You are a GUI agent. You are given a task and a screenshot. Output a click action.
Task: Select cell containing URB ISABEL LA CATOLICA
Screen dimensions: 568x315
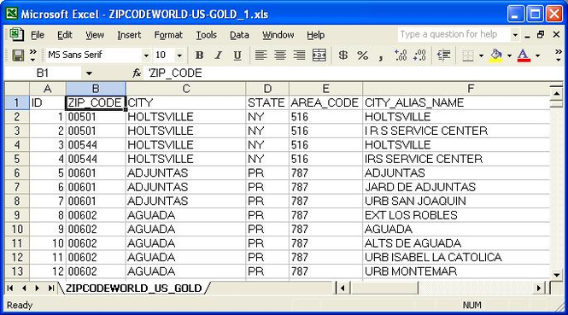[456, 258]
